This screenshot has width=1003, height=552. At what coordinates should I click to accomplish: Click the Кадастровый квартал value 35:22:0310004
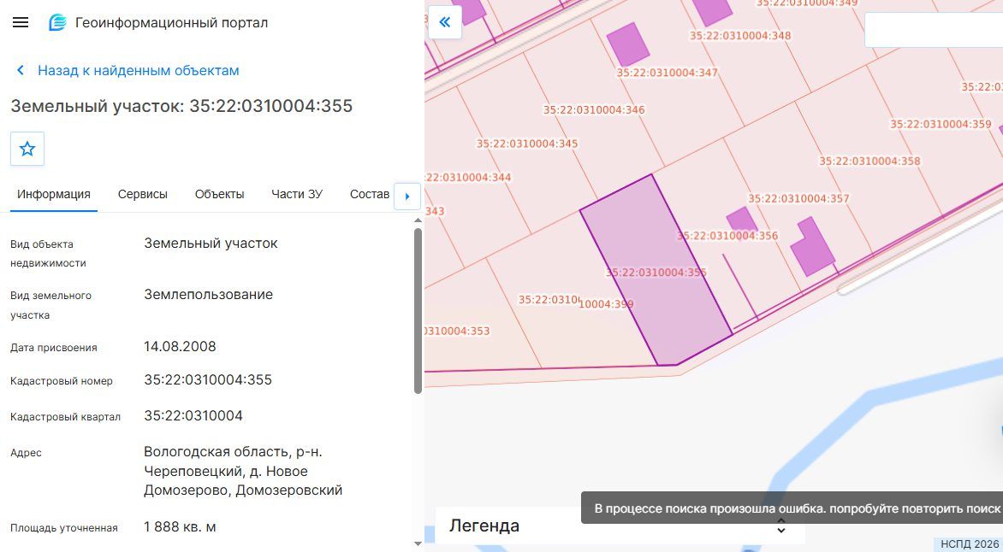pos(193,416)
